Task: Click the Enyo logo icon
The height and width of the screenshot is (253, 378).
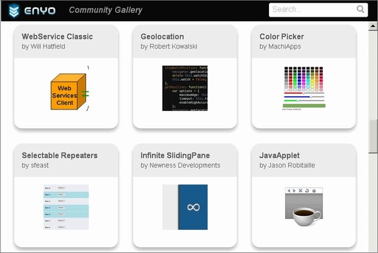Action: 13,11
